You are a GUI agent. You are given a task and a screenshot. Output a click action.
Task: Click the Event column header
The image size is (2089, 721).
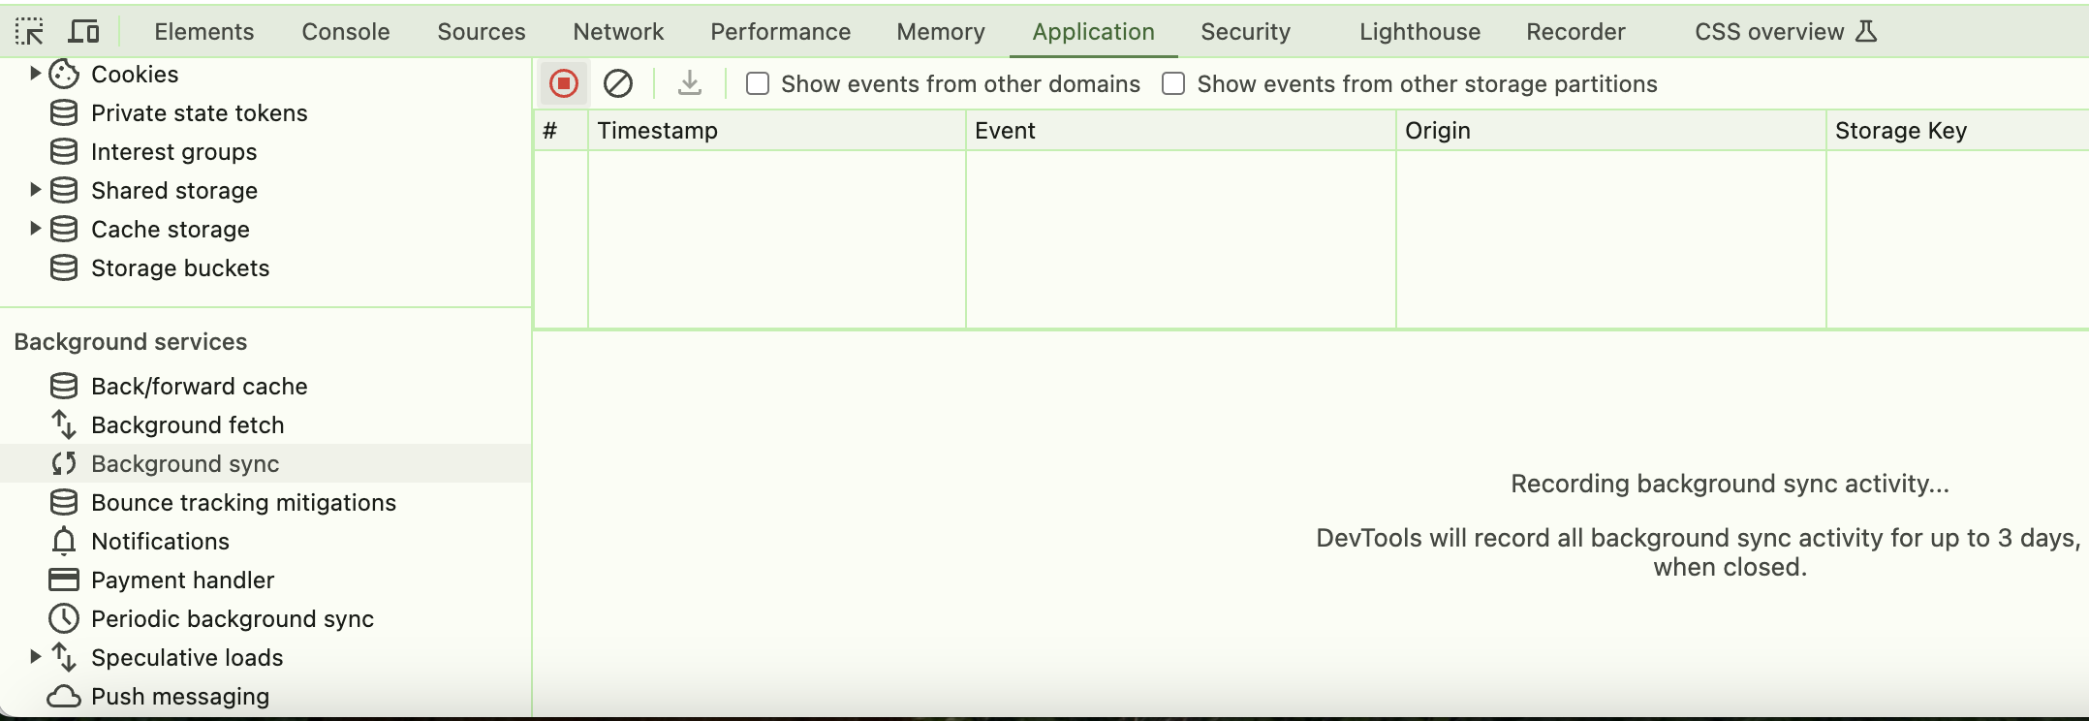1181,131
